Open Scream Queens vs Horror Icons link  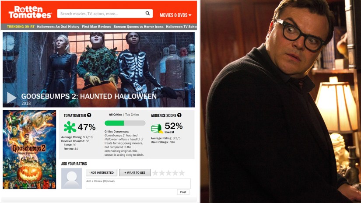(138, 27)
